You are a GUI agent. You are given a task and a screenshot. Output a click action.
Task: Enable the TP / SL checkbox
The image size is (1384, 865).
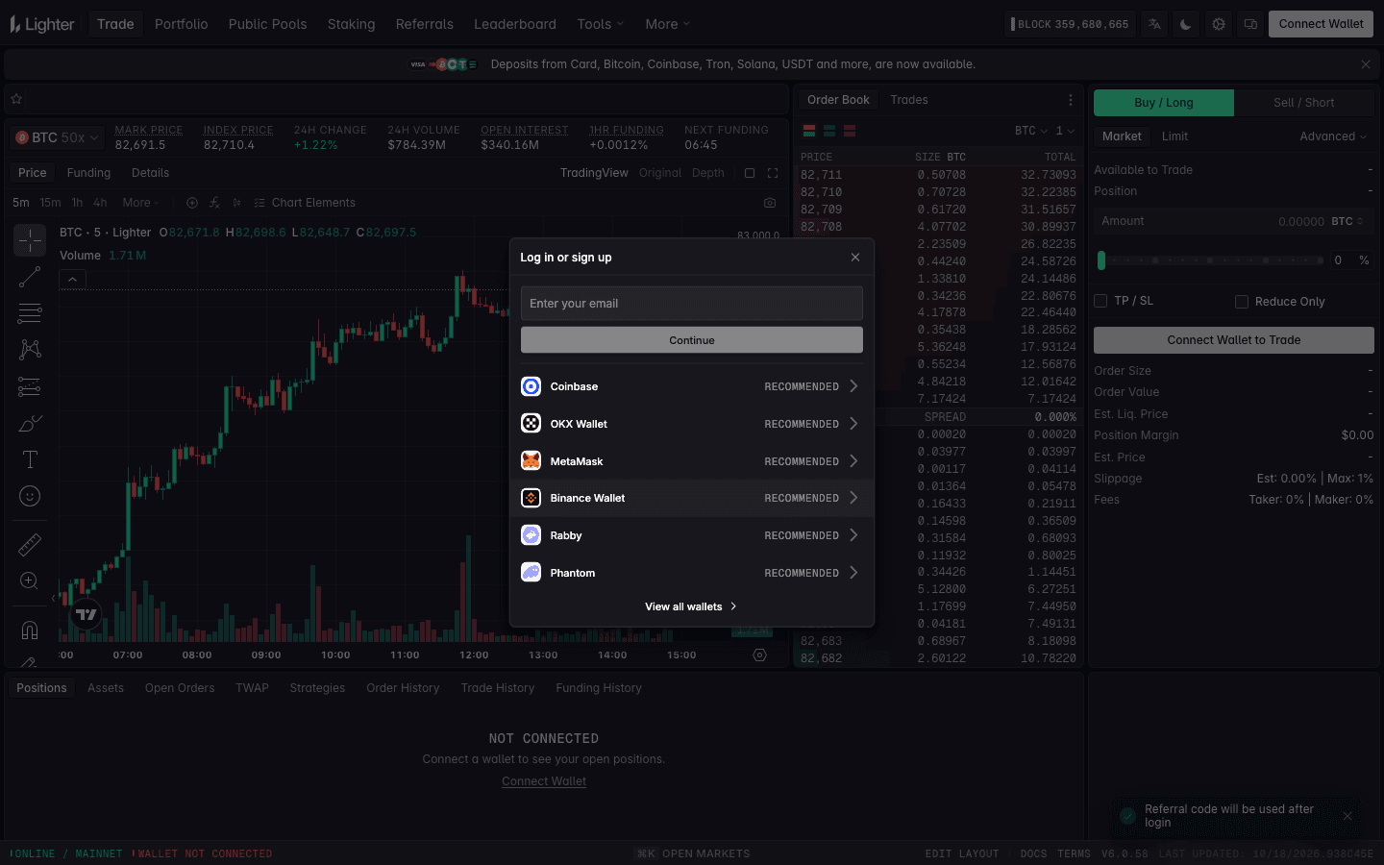click(x=1101, y=301)
